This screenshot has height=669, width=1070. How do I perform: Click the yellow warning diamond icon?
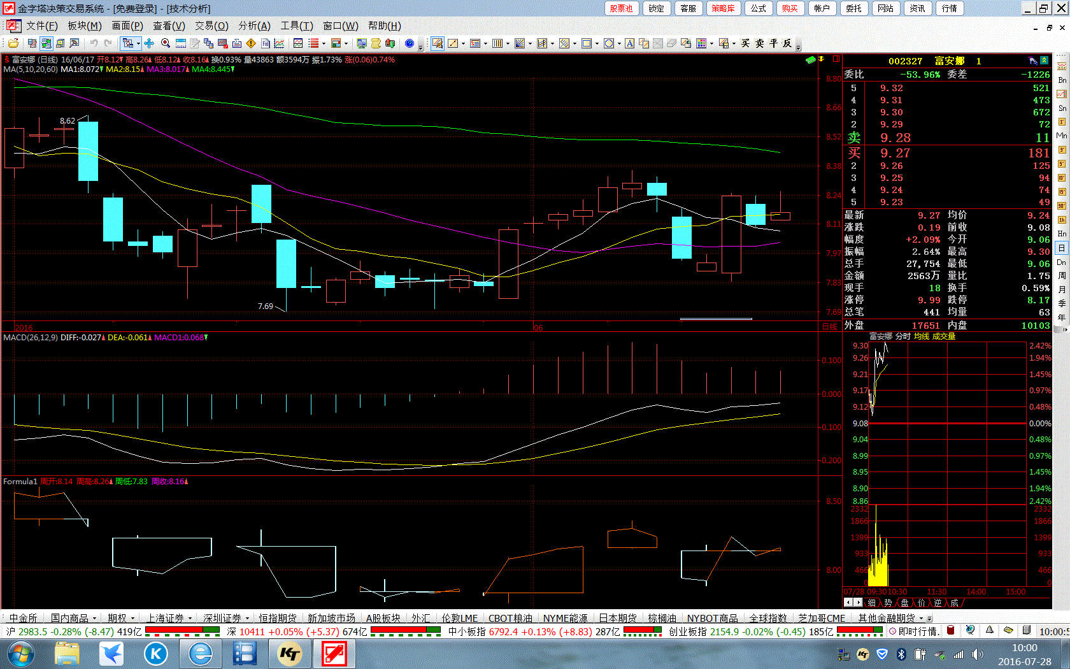251,43
